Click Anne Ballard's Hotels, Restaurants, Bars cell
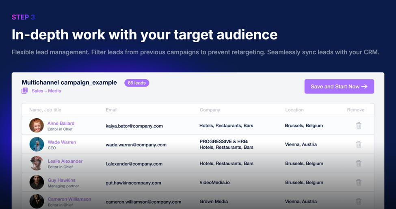The width and height of the screenshot is (396, 209). pyautogui.click(x=226, y=125)
